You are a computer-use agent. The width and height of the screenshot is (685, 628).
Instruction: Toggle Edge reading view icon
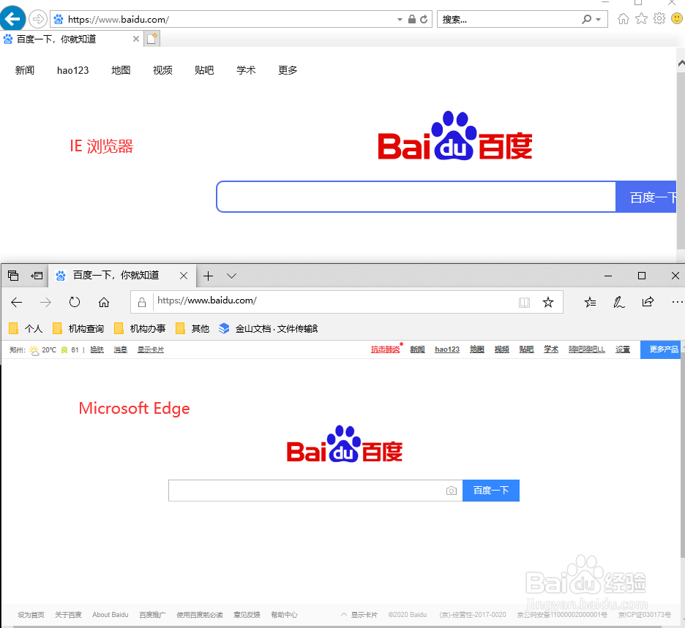click(x=524, y=302)
